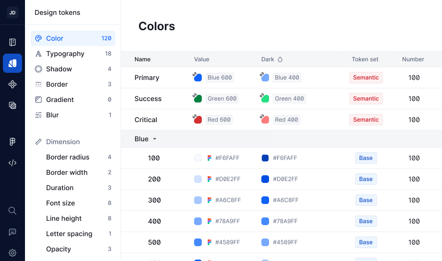Select Typography in the design tokens list

point(65,54)
